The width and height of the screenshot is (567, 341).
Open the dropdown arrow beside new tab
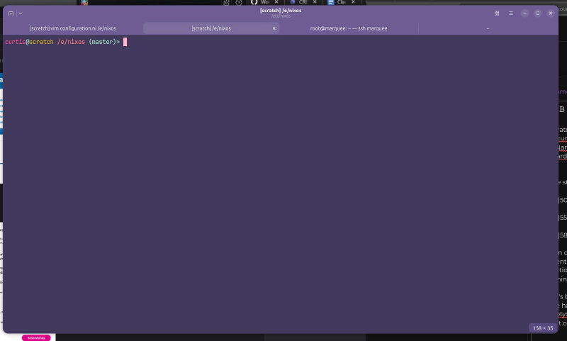pos(20,13)
